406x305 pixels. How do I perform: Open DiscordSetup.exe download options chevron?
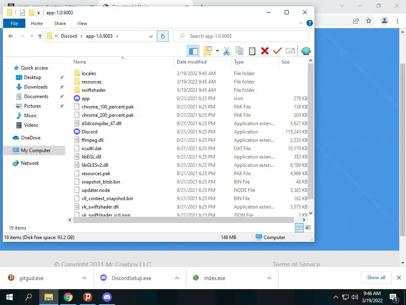pos(177,278)
